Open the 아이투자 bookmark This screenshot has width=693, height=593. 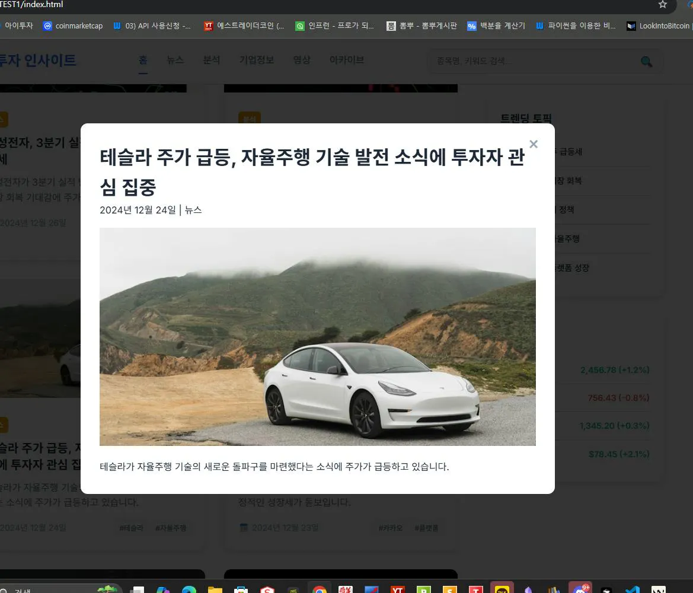coord(17,26)
